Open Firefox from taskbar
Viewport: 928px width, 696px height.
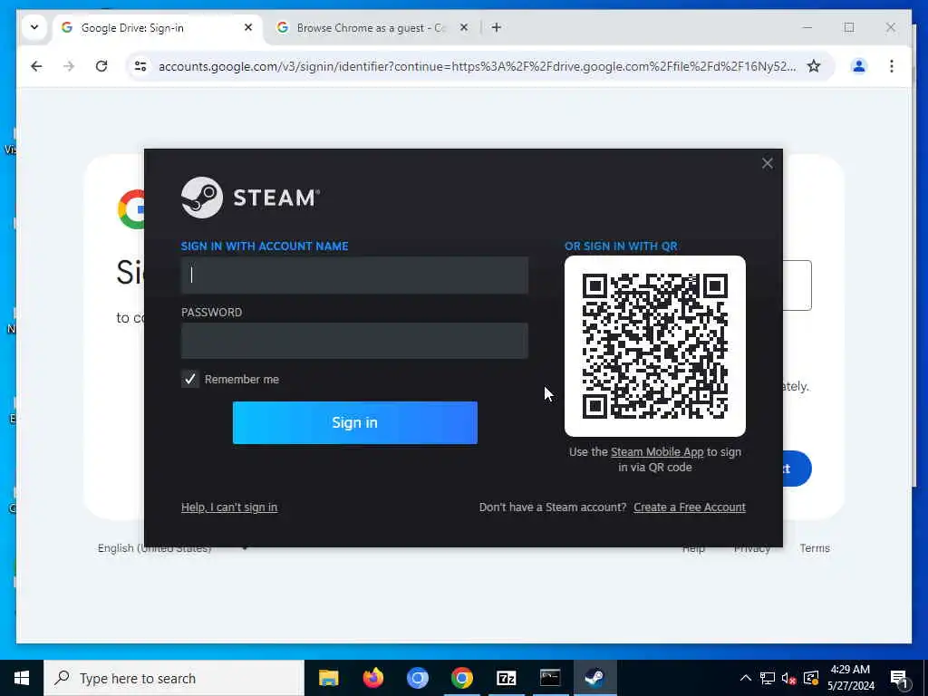coord(372,678)
